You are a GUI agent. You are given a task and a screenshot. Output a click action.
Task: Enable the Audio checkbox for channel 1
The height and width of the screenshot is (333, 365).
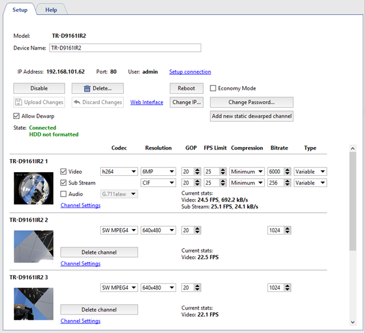click(x=65, y=194)
